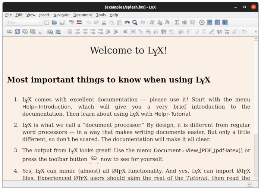Image resolution: width=261 pixels, height=190 pixels.
Task: Insert table icon in toolbar
Action: click(192, 22)
